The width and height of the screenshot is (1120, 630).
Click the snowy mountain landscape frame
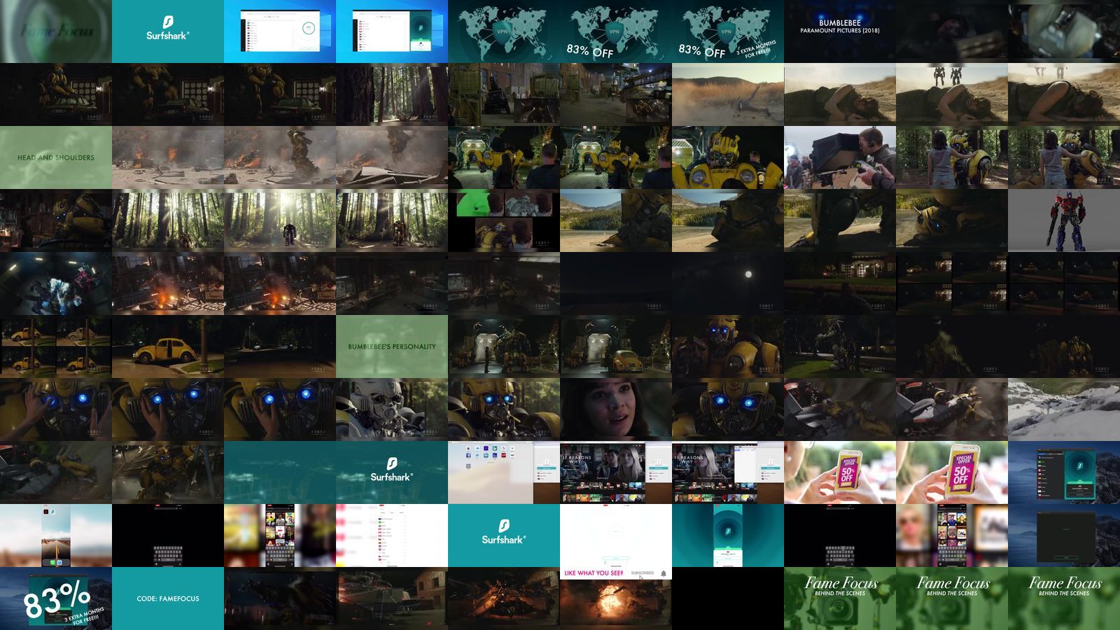click(x=1063, y=409)
